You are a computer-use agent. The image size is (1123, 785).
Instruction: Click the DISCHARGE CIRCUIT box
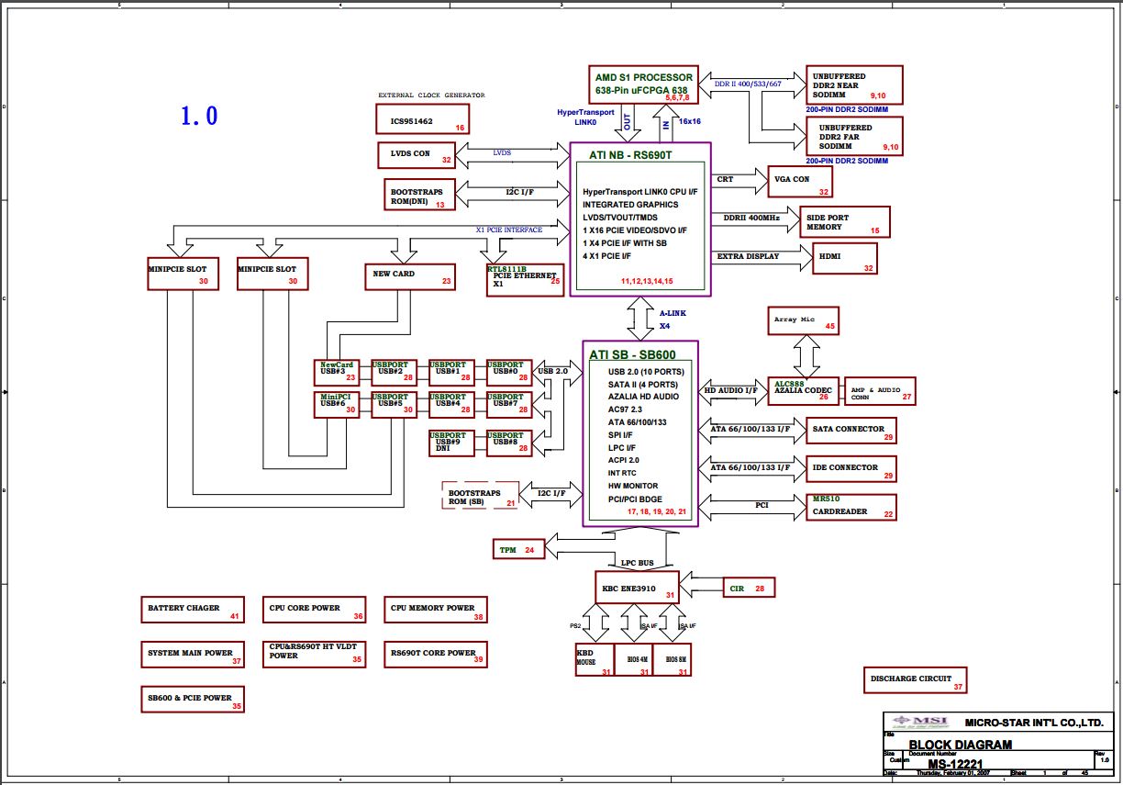916,680
